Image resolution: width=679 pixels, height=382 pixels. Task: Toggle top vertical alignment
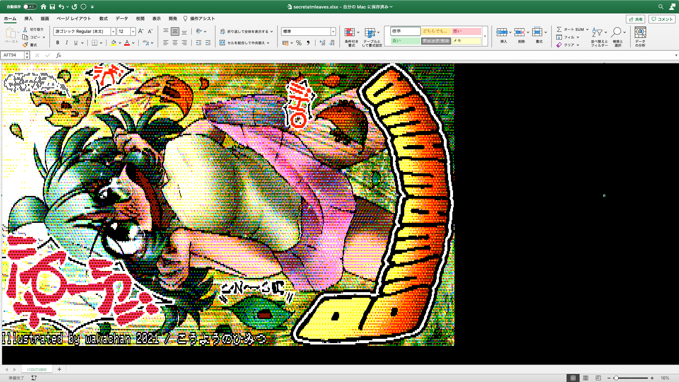point(166,31)
